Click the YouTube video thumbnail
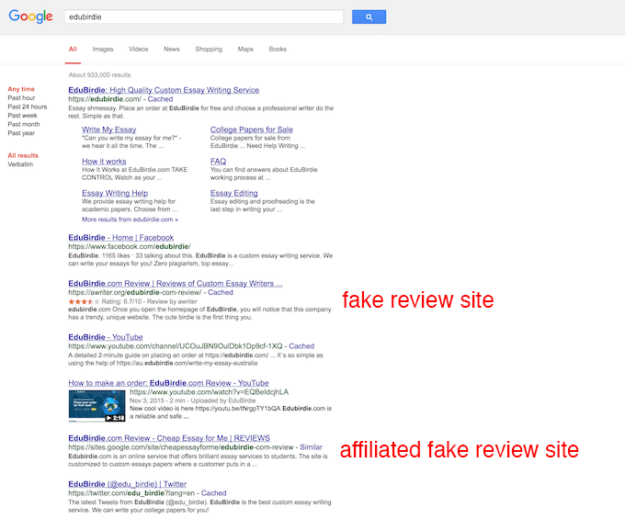The width and height of the screenshot is (625, 519). pyautogui.click(x=97, y=406)
